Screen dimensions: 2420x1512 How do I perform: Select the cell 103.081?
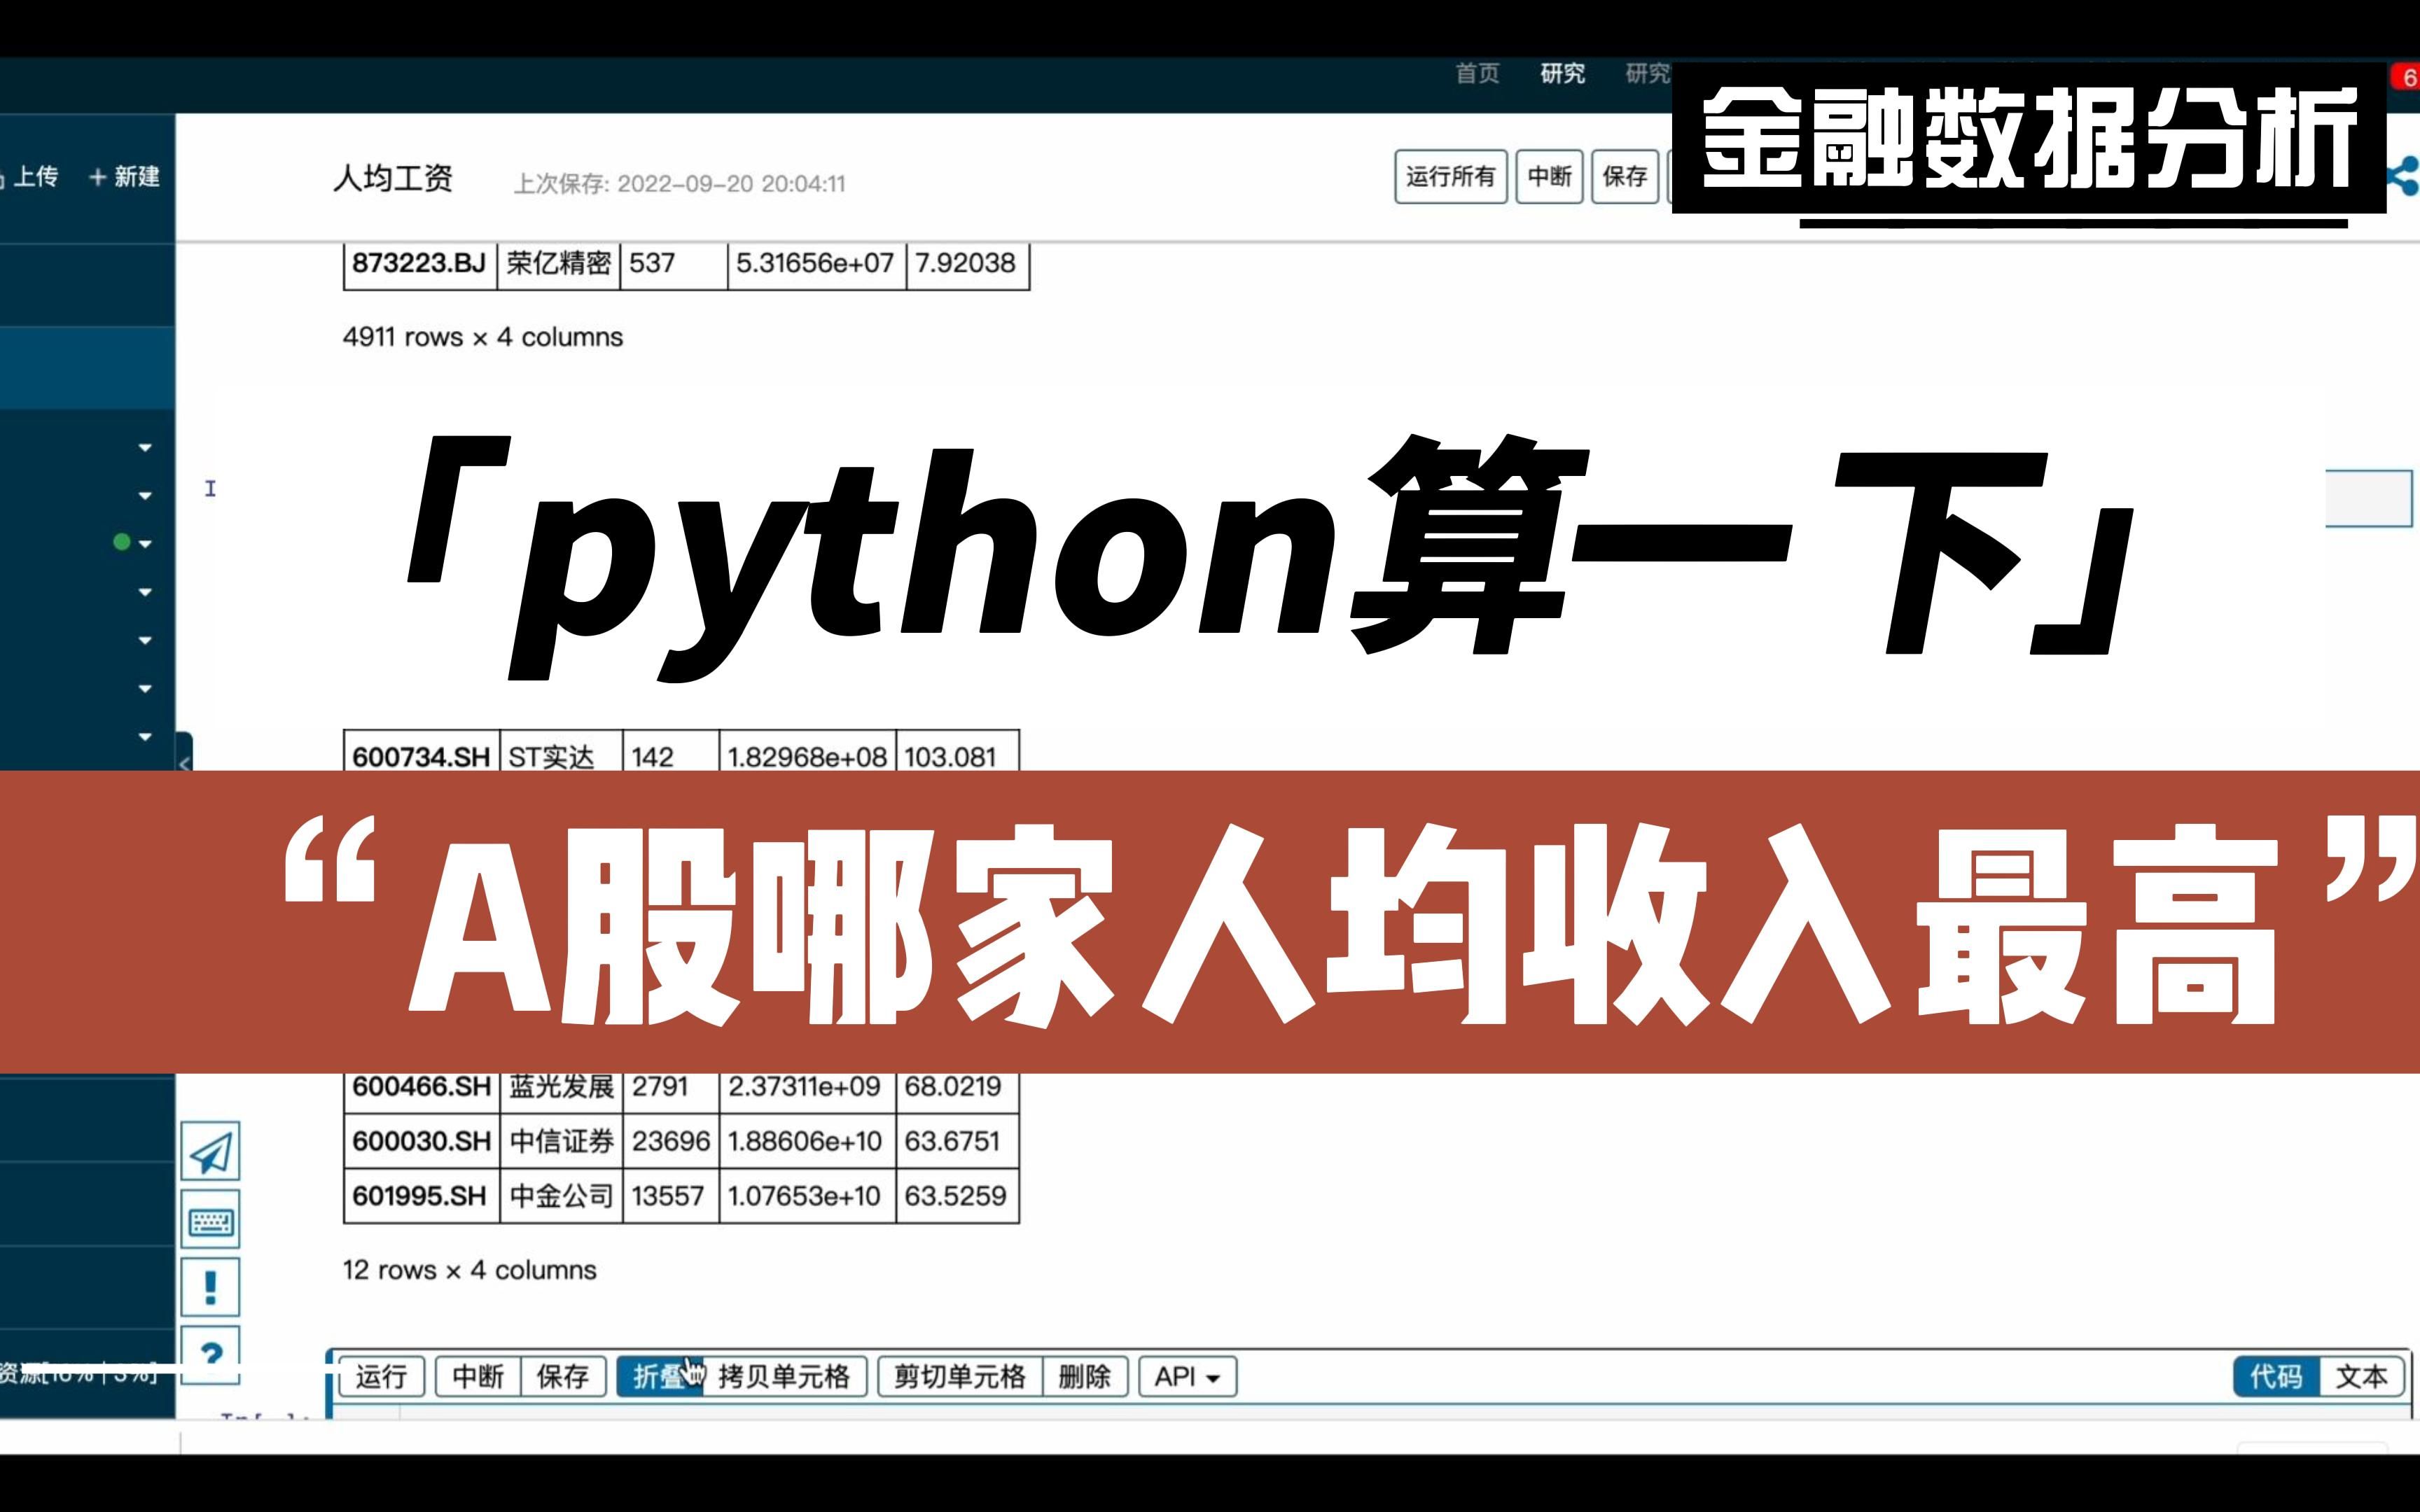pyautogui.click(x=957, y=752)
